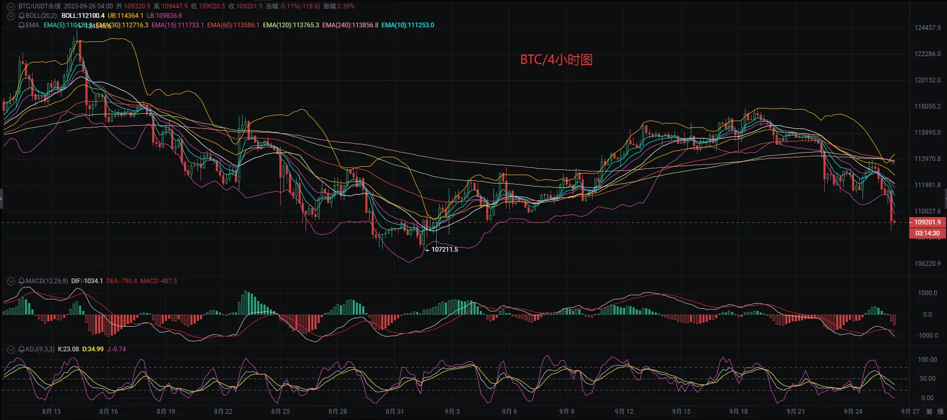Click the MACD axis label -1000.0
This screenshot has height=420, width=947.
click(928, 336)
